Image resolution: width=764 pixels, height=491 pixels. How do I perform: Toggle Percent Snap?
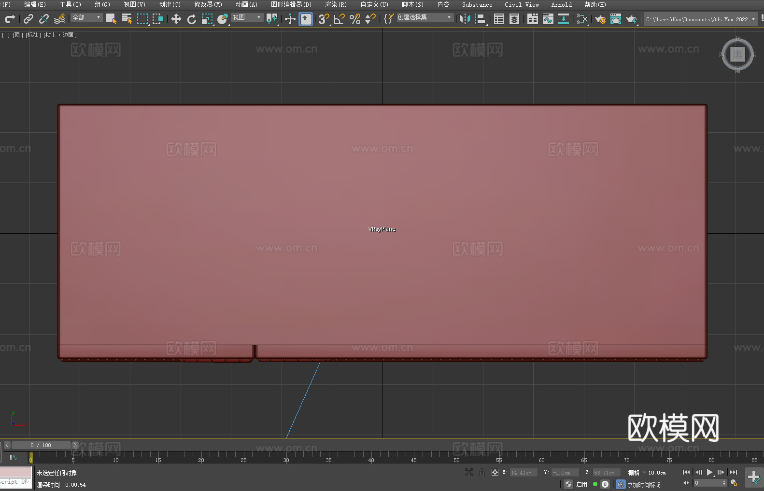[355, 19]
